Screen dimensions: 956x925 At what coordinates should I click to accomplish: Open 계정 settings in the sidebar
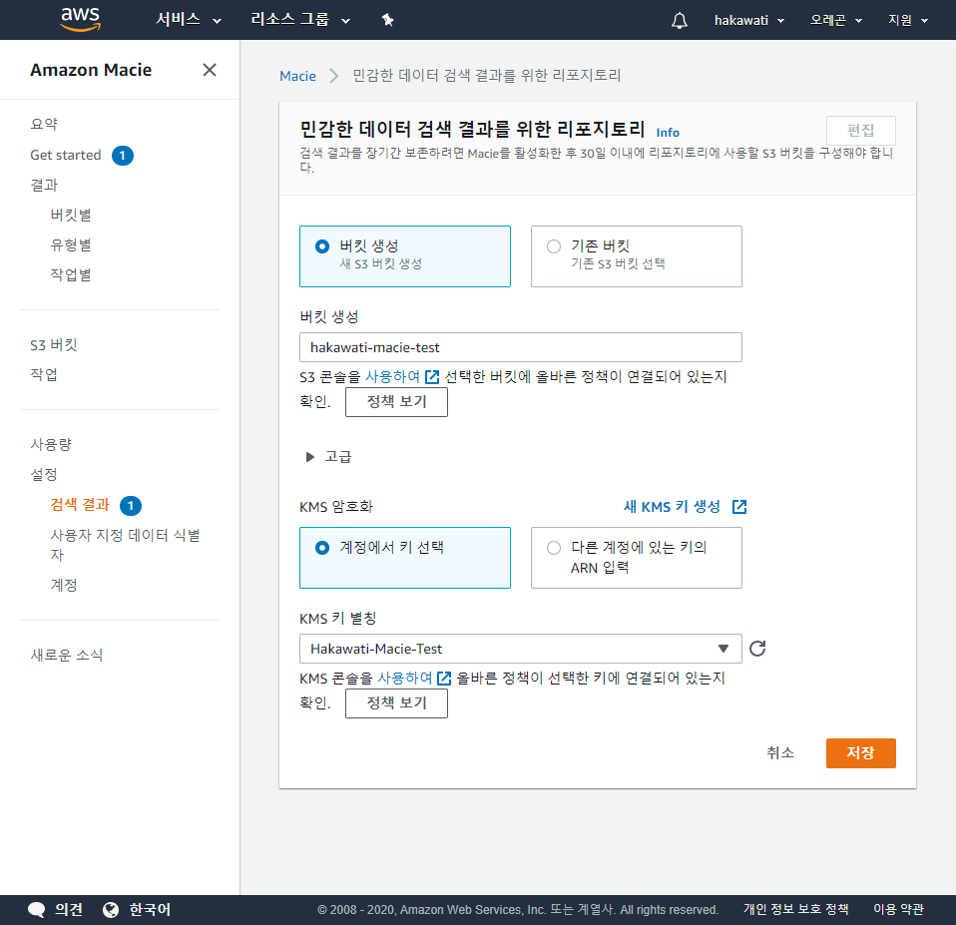pos(64,585)
